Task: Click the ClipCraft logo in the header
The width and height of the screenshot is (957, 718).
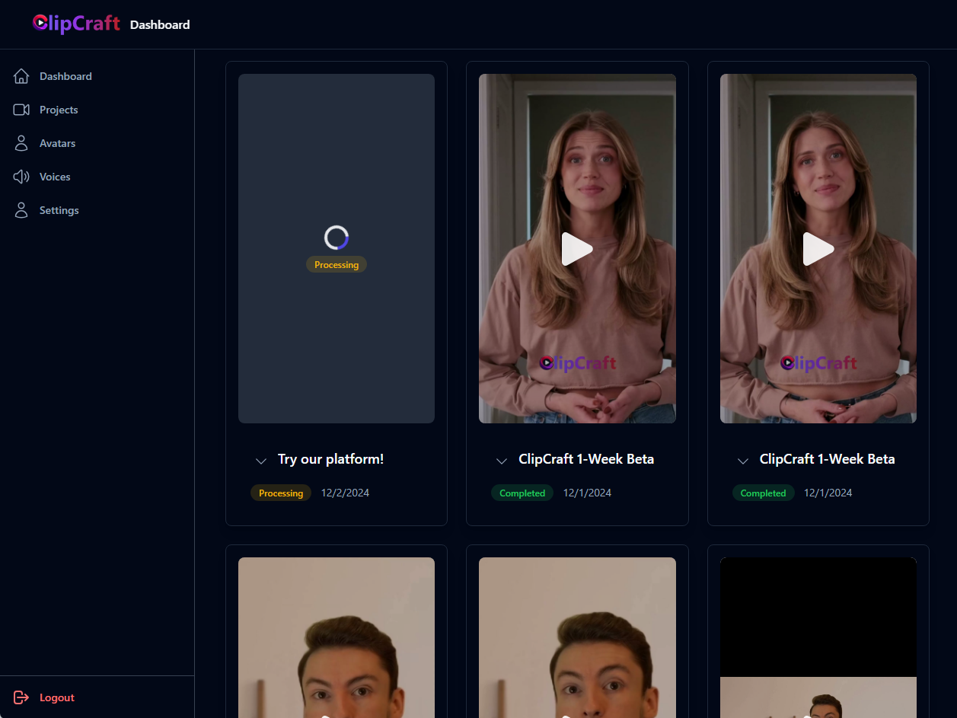Action: (x=76, y=24)
